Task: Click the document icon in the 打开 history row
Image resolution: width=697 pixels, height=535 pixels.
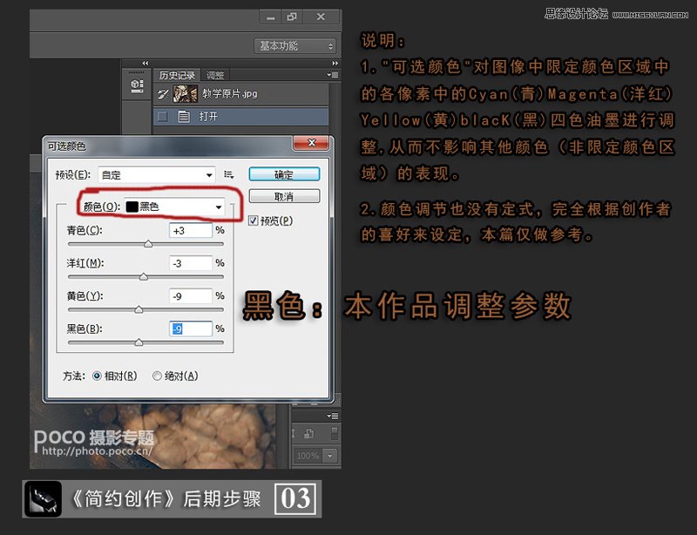Action: click(184, 117)
